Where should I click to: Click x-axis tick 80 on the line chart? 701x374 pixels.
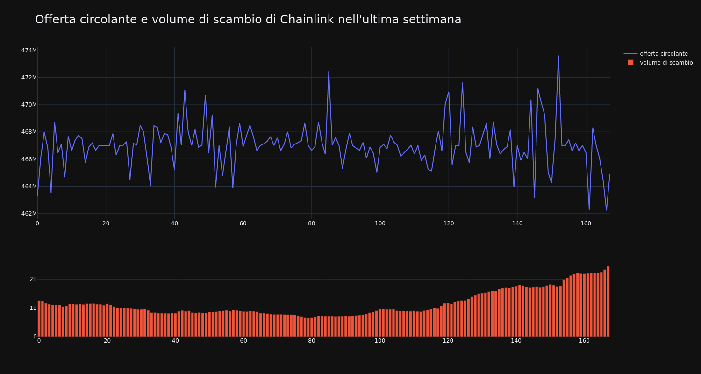(x=312, y=223)
